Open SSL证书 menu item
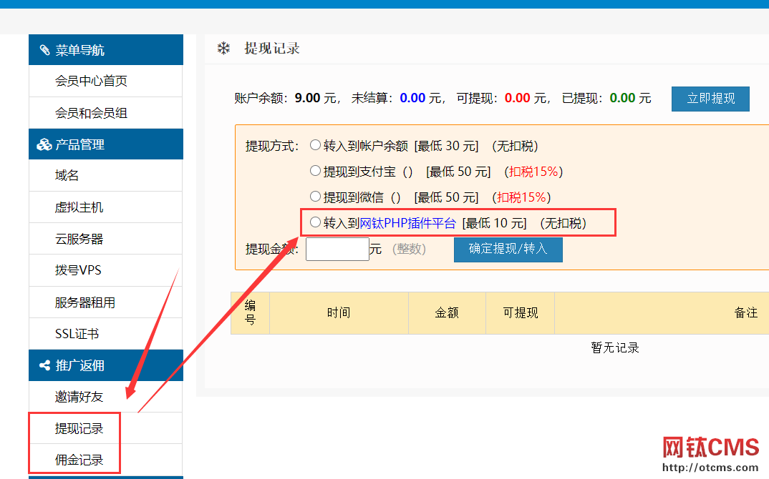 (x=77, y=334)
